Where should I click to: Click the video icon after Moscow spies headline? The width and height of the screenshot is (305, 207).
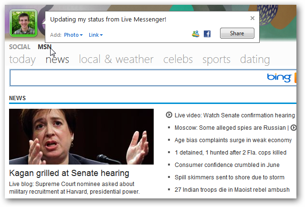[x=294, y=128]
